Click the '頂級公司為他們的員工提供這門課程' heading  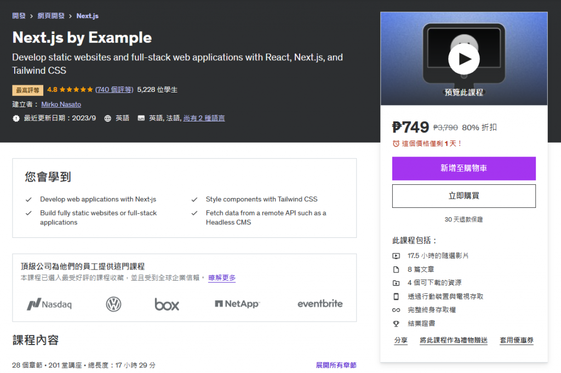pyautogui.click(x=83, y=266)
